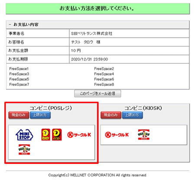Click the お支払金額 label cell
Image resolution: width=195 pixels, height=180 pixels.
tap(38, 51)
